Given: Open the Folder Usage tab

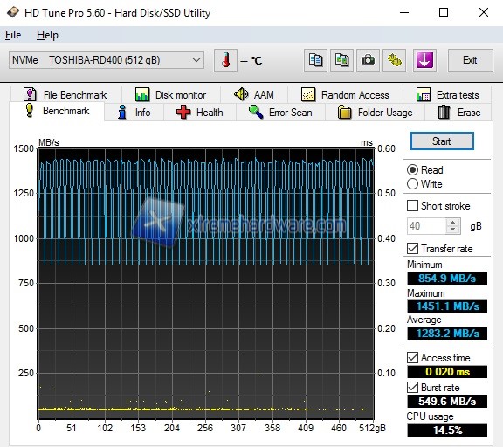Looking at the screenshot, I should click(x=375, y=113).
